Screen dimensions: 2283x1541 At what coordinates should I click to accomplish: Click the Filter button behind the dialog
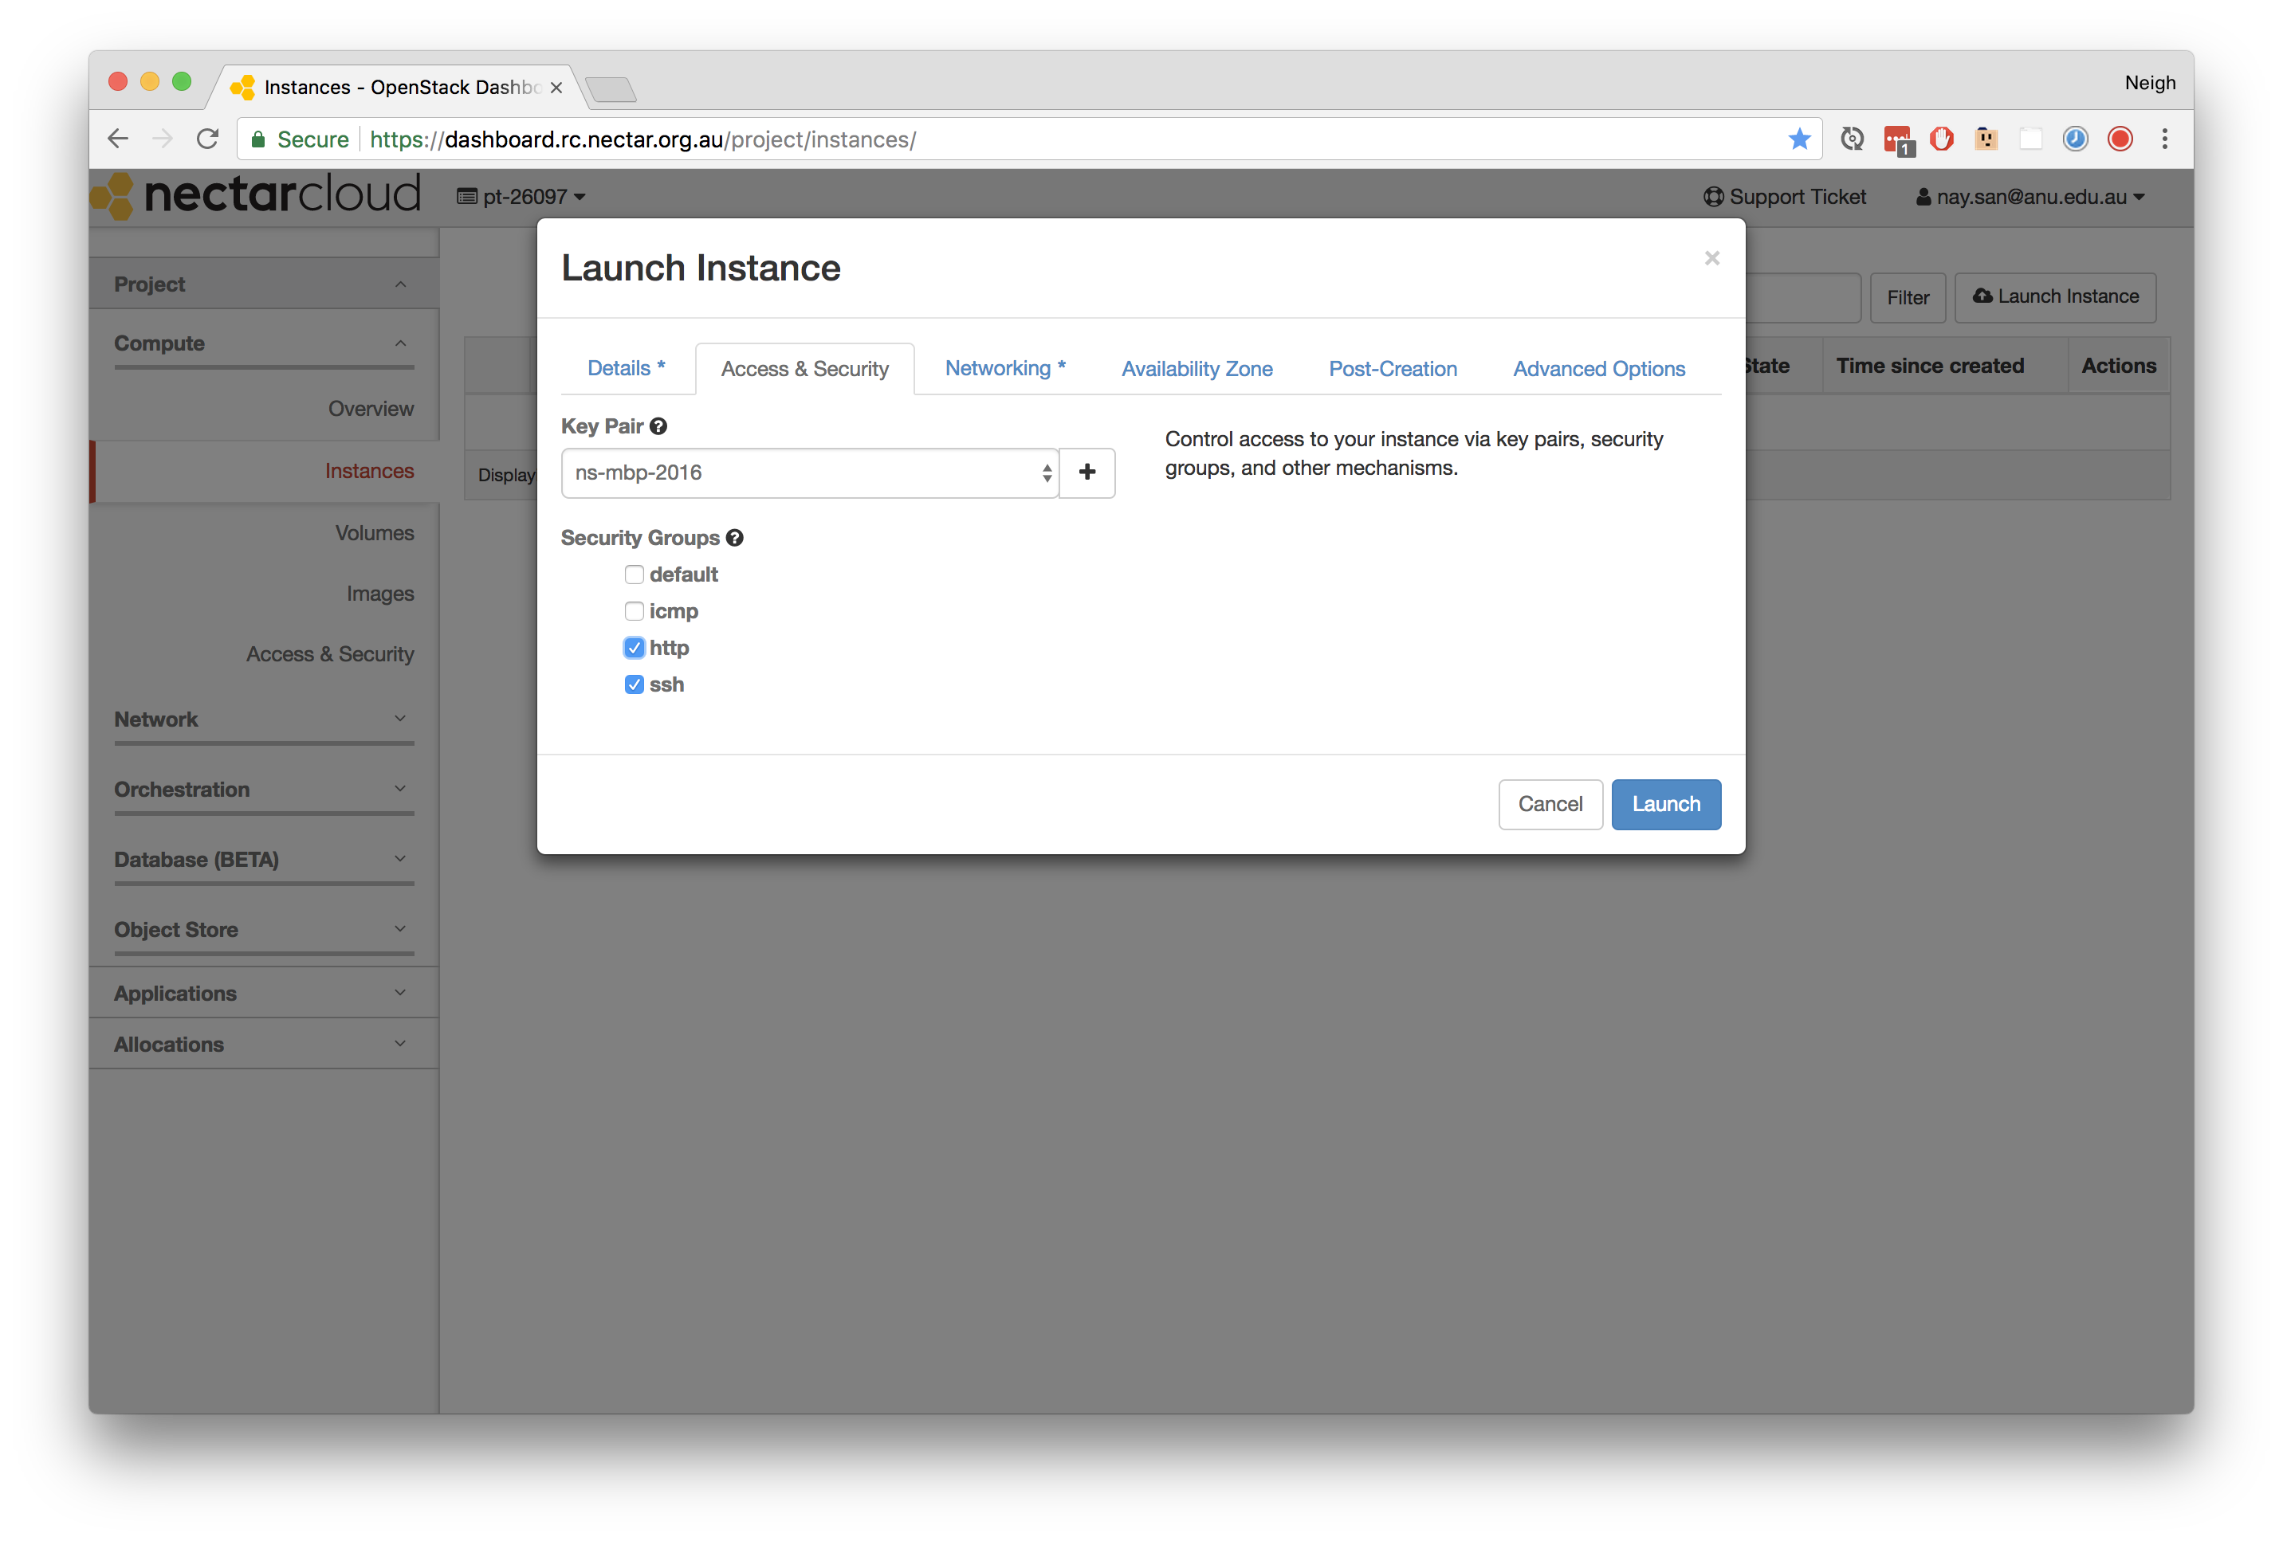tap(1907, 297)
